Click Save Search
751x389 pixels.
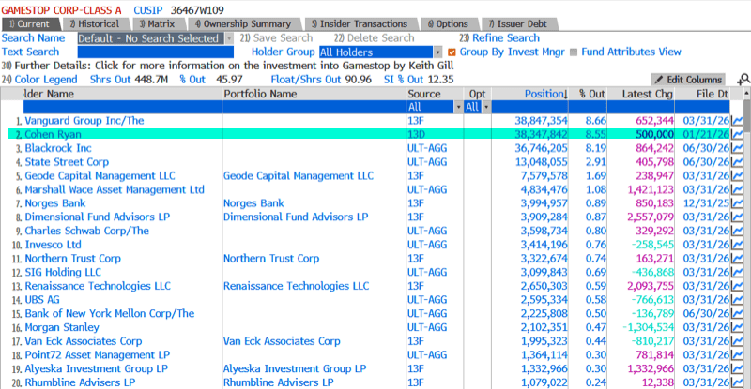click(276, 38)
